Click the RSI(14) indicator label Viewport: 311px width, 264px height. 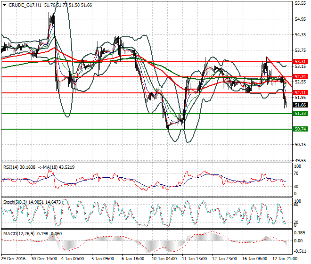click(x=11, y=167)
